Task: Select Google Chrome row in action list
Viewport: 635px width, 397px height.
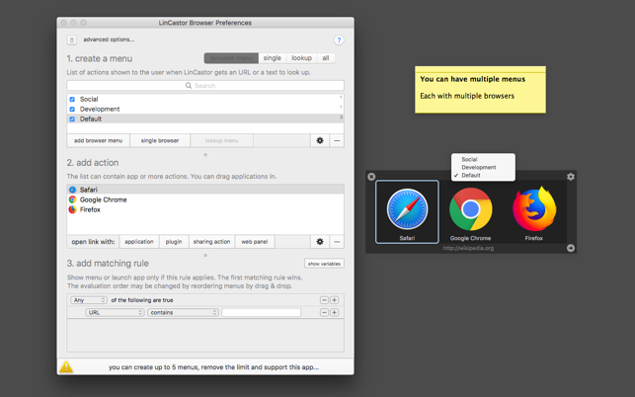Action: [x=205, y=199]
